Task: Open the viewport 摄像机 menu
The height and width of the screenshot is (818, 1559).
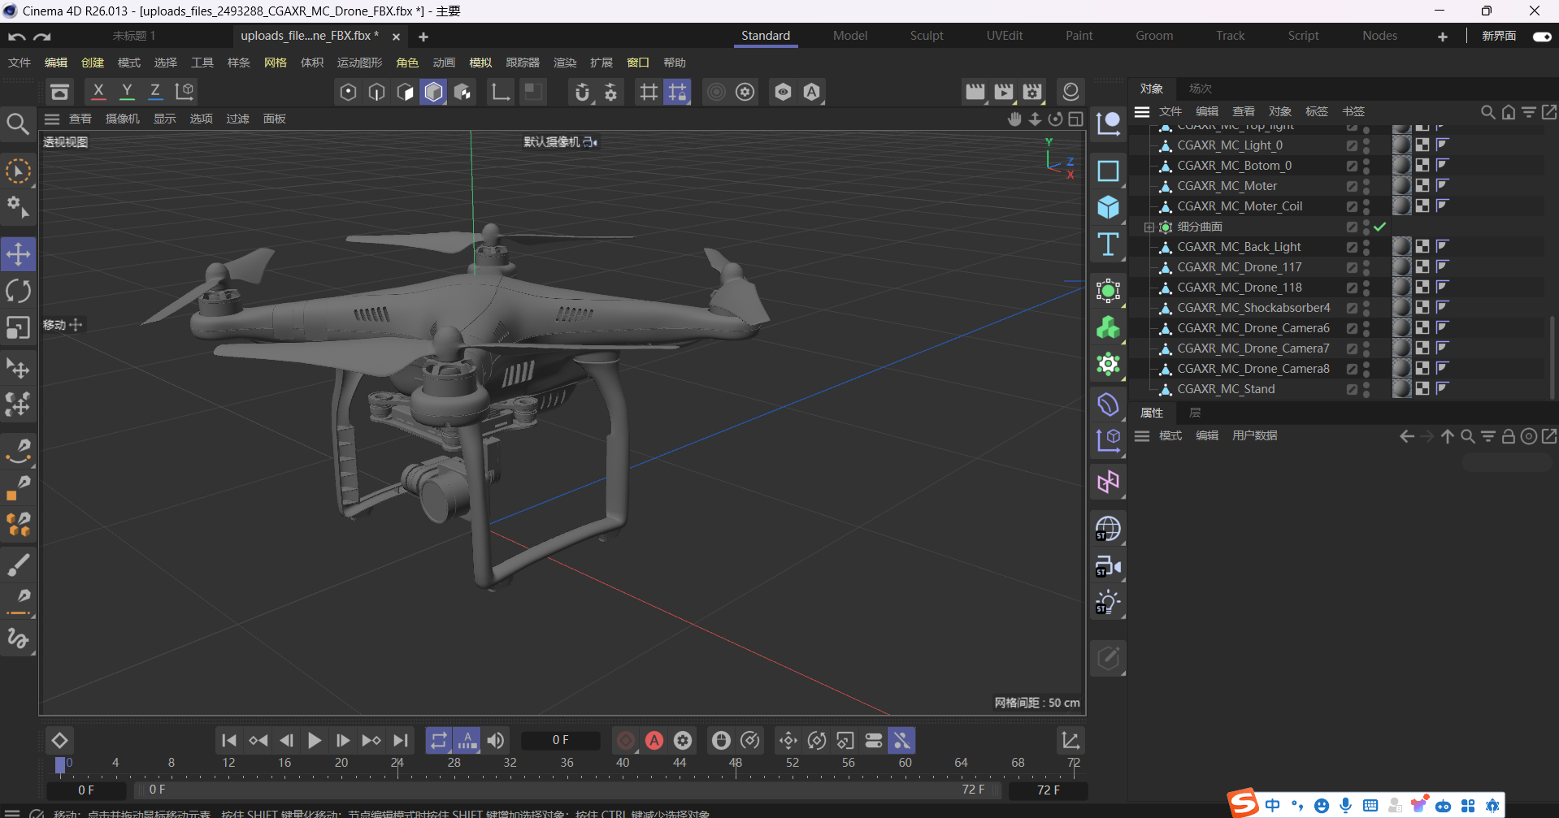Action: [123, 119]
